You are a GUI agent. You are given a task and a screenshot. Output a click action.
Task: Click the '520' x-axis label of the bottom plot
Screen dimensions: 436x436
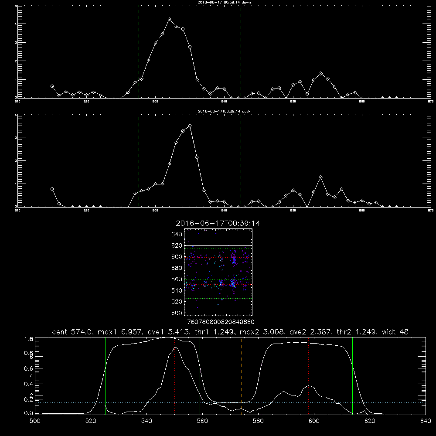(x=91, y=421)
